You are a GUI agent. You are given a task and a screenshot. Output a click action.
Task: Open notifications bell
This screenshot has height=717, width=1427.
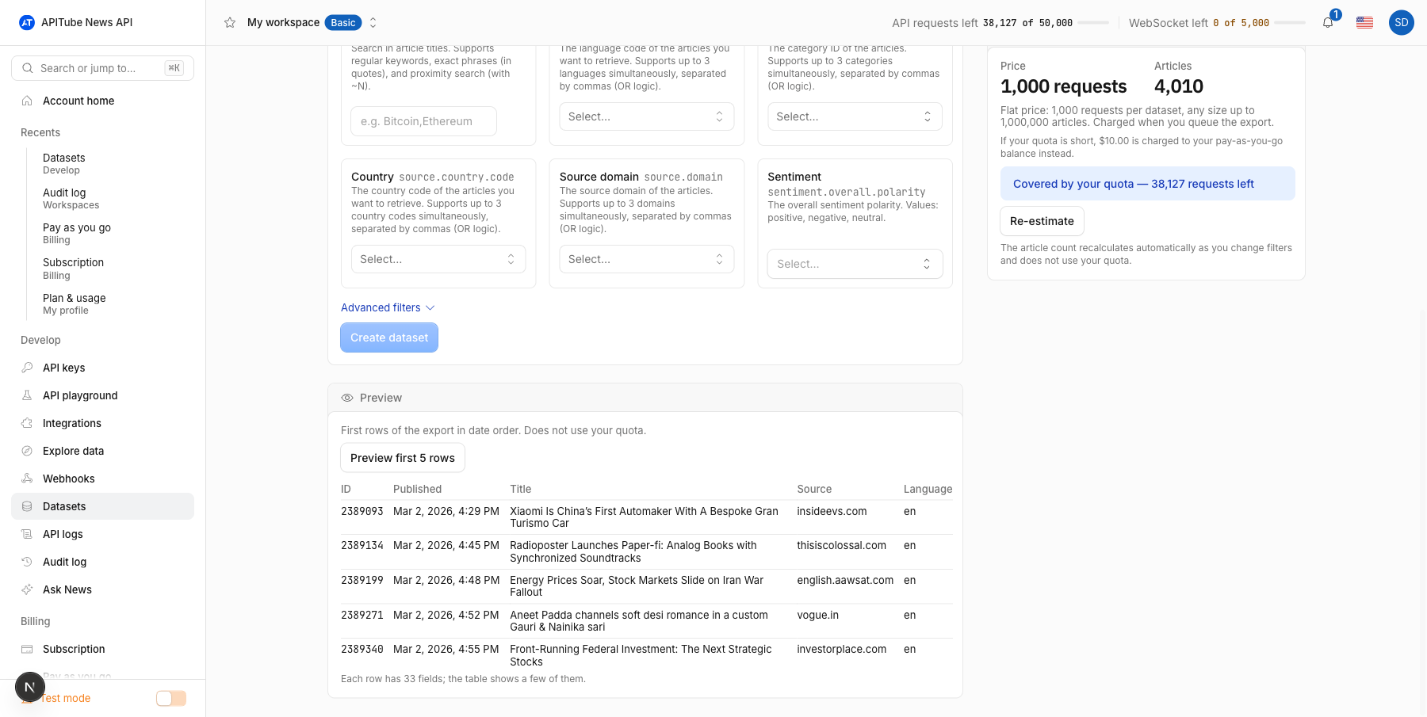click(1328, 22)
